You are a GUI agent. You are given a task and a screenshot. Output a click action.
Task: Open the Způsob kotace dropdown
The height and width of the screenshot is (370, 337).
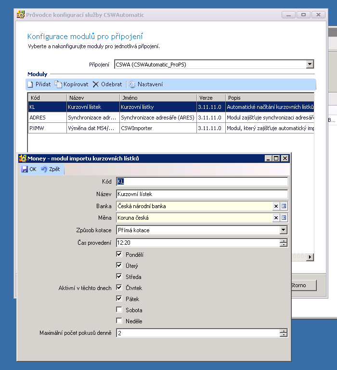[x=284, y=230]
